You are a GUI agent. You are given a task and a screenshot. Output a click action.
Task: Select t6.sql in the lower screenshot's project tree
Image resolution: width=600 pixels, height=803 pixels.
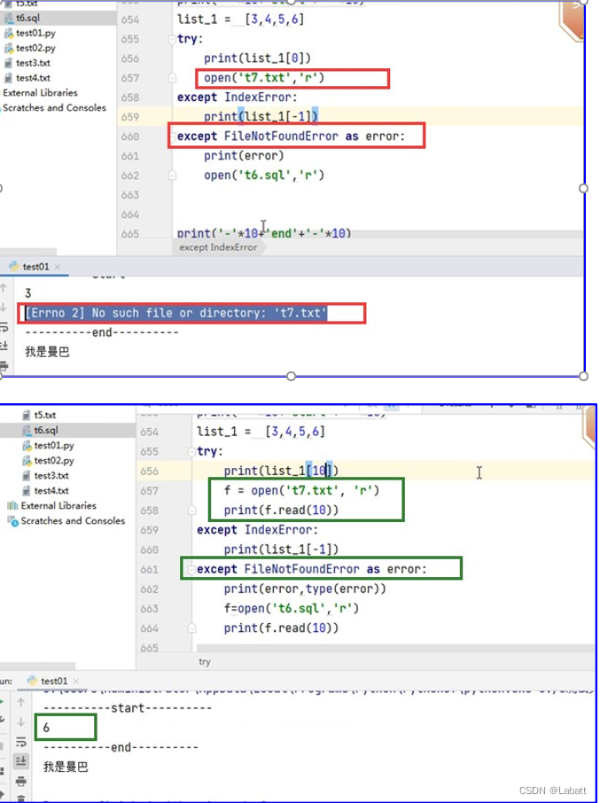[x=46, y=430]
